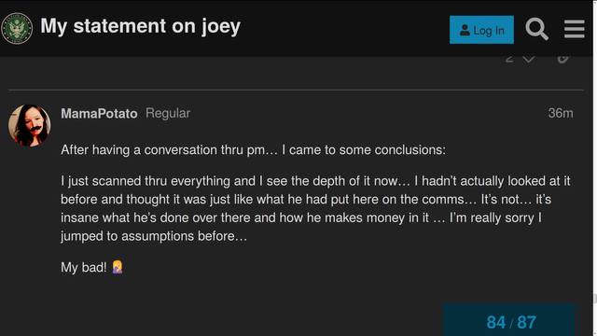597x336 pixels.
Task: Open the hamburger menu icon
Action: click(575, 29)
